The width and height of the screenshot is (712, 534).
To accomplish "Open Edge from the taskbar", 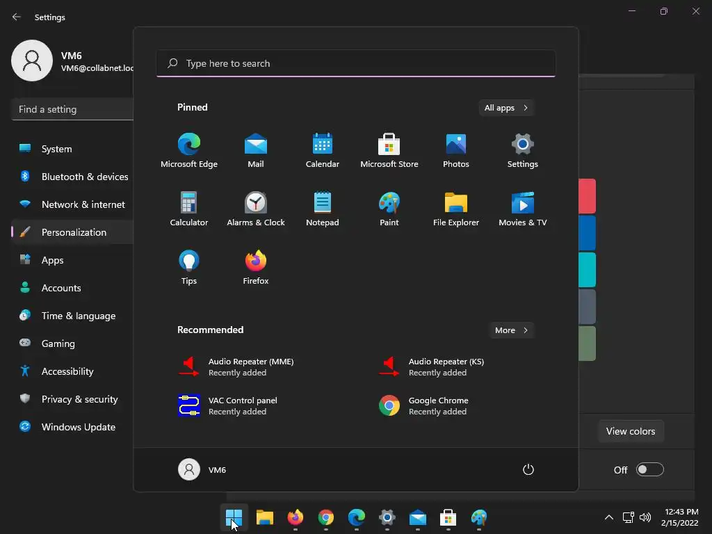I will (357, 517).
